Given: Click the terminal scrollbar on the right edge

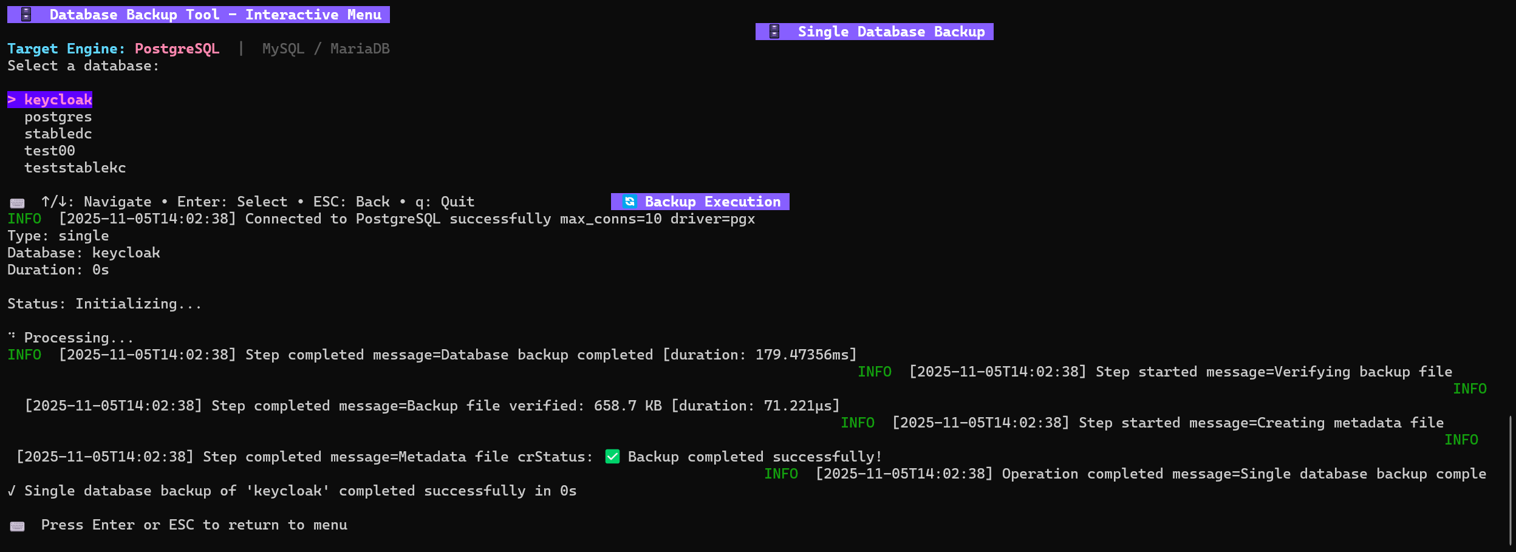Looking at the screenshot, I should [x=1510, y=480].
